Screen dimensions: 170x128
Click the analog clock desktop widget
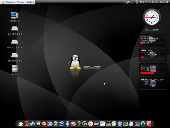[x=152, y=18]
